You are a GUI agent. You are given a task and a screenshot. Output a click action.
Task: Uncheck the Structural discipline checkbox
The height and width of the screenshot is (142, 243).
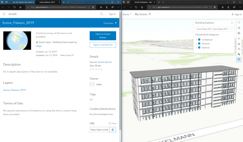[199, 44]
